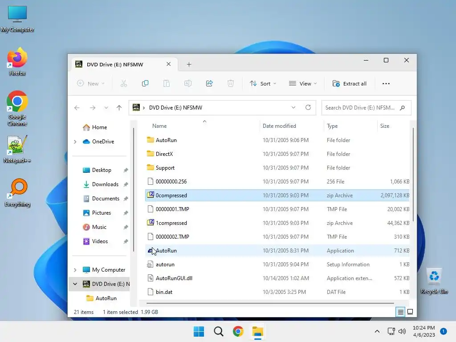Open the Windows Start button
Viewport: 456px width, 342px height.
[x=199, y=331]
